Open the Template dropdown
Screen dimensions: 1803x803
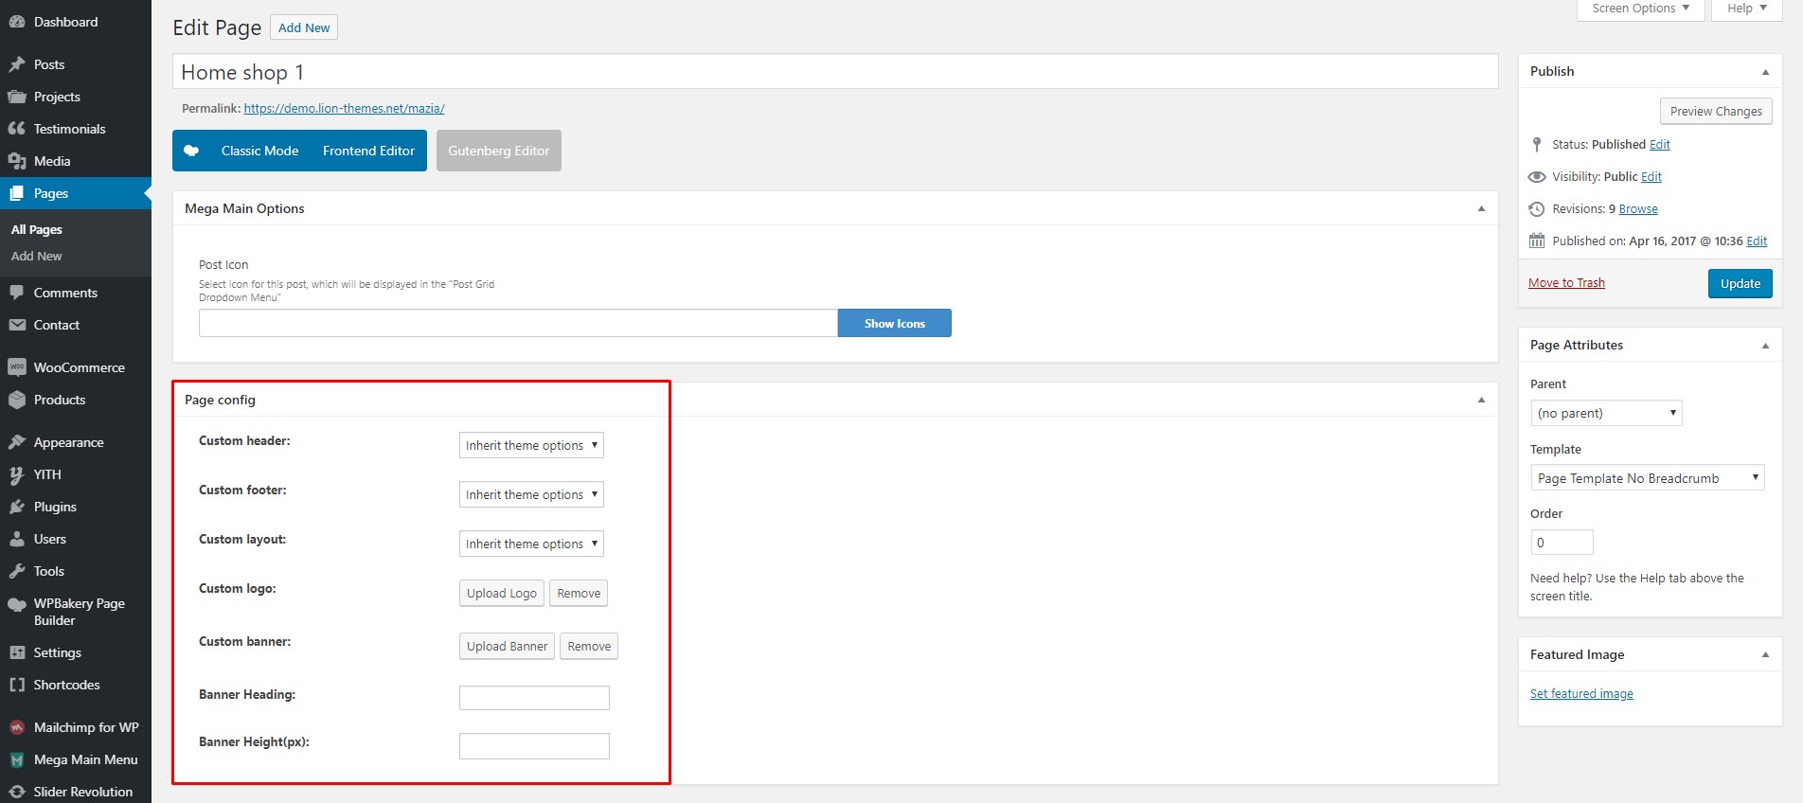1647,478
